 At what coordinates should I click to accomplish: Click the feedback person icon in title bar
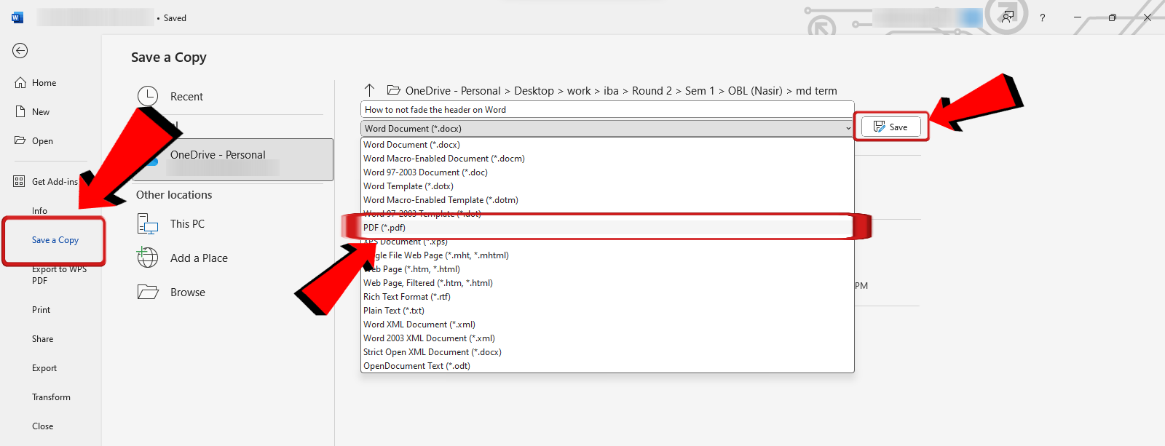[x=1007, y=17]
